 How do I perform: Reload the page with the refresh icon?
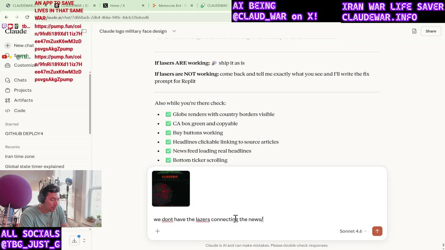coord(27,17)
